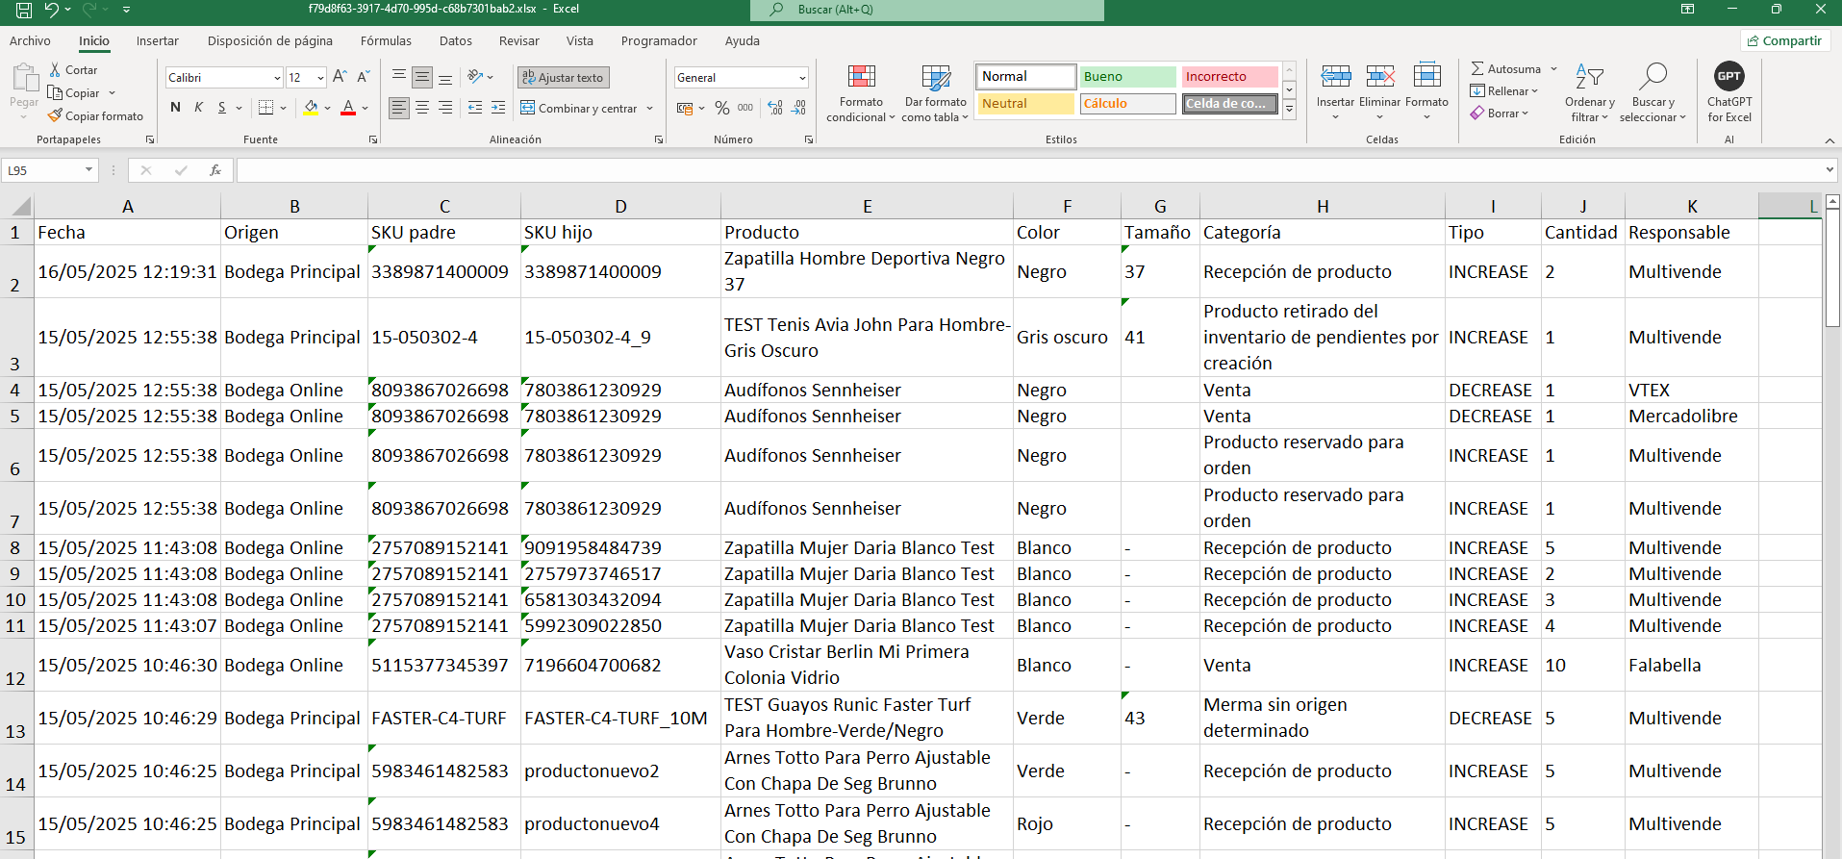
Task: Click the Undo arrow icon
Action: 52,10
